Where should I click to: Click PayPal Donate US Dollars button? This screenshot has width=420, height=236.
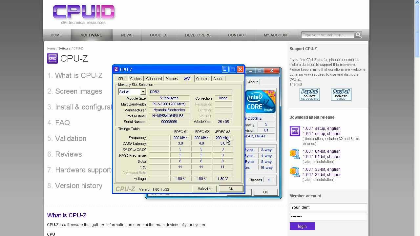tap(309, 94)
